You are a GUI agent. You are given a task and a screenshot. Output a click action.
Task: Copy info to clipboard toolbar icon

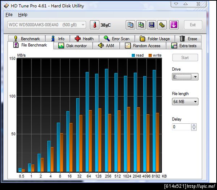(130, 25)
